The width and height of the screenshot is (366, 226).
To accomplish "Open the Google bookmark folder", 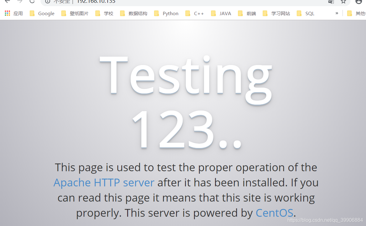I will point(42,14).
